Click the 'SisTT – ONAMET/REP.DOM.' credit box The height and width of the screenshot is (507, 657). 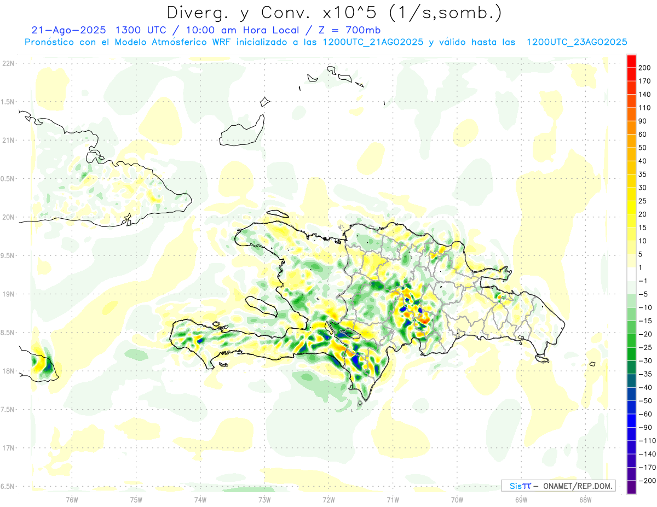point(558,486)
